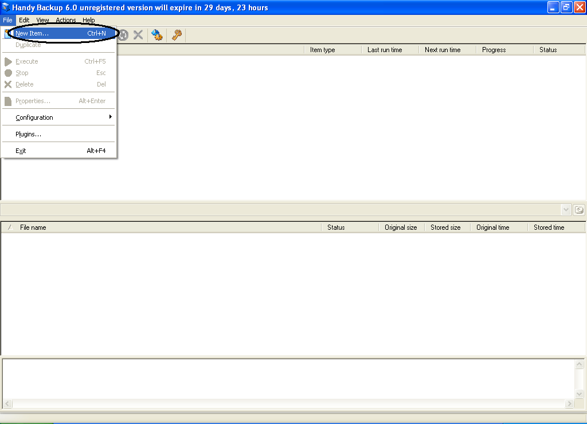This screenshot has height=424, width=587.
Task: Open the Edit menu
Action: pyautogui.click(x=24, y=20)
